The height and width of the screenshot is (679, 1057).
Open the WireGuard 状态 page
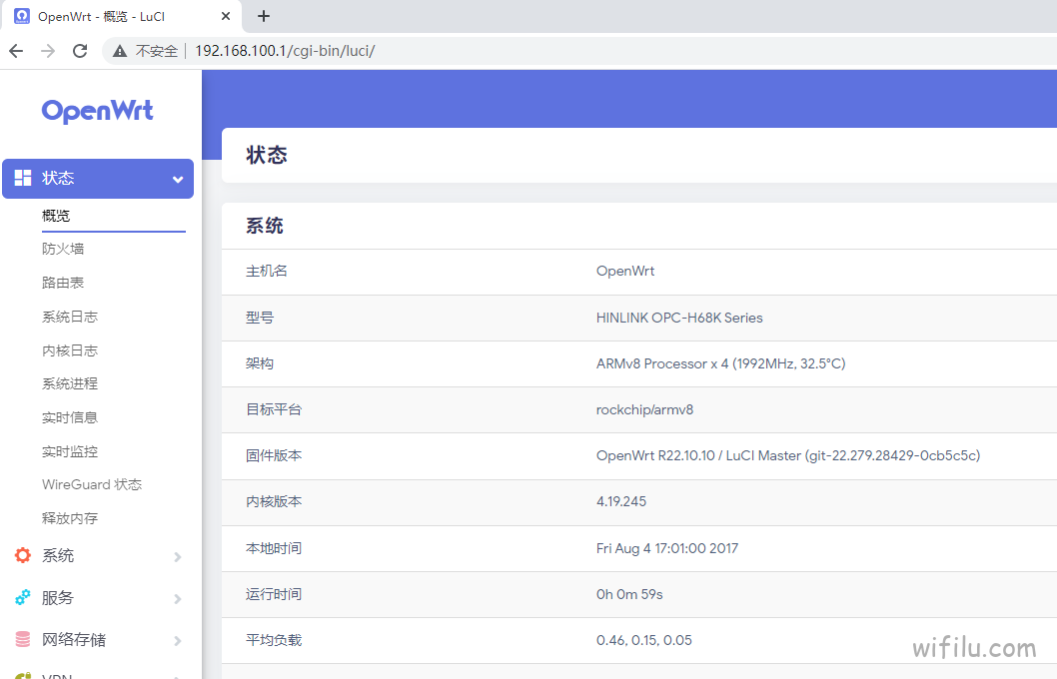92,485
